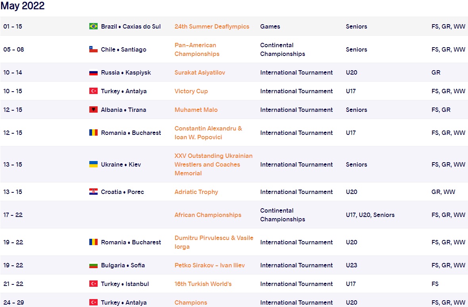Click the Ukraine flag icon
The height and width of the screenshot is (307, 468).
[x=93, y=165]
